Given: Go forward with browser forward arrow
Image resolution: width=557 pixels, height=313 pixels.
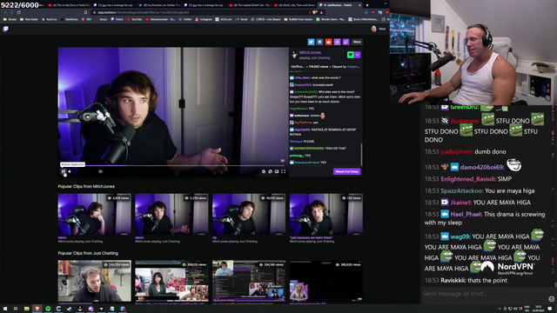Looking at the screenshot, I should [11, 12].
